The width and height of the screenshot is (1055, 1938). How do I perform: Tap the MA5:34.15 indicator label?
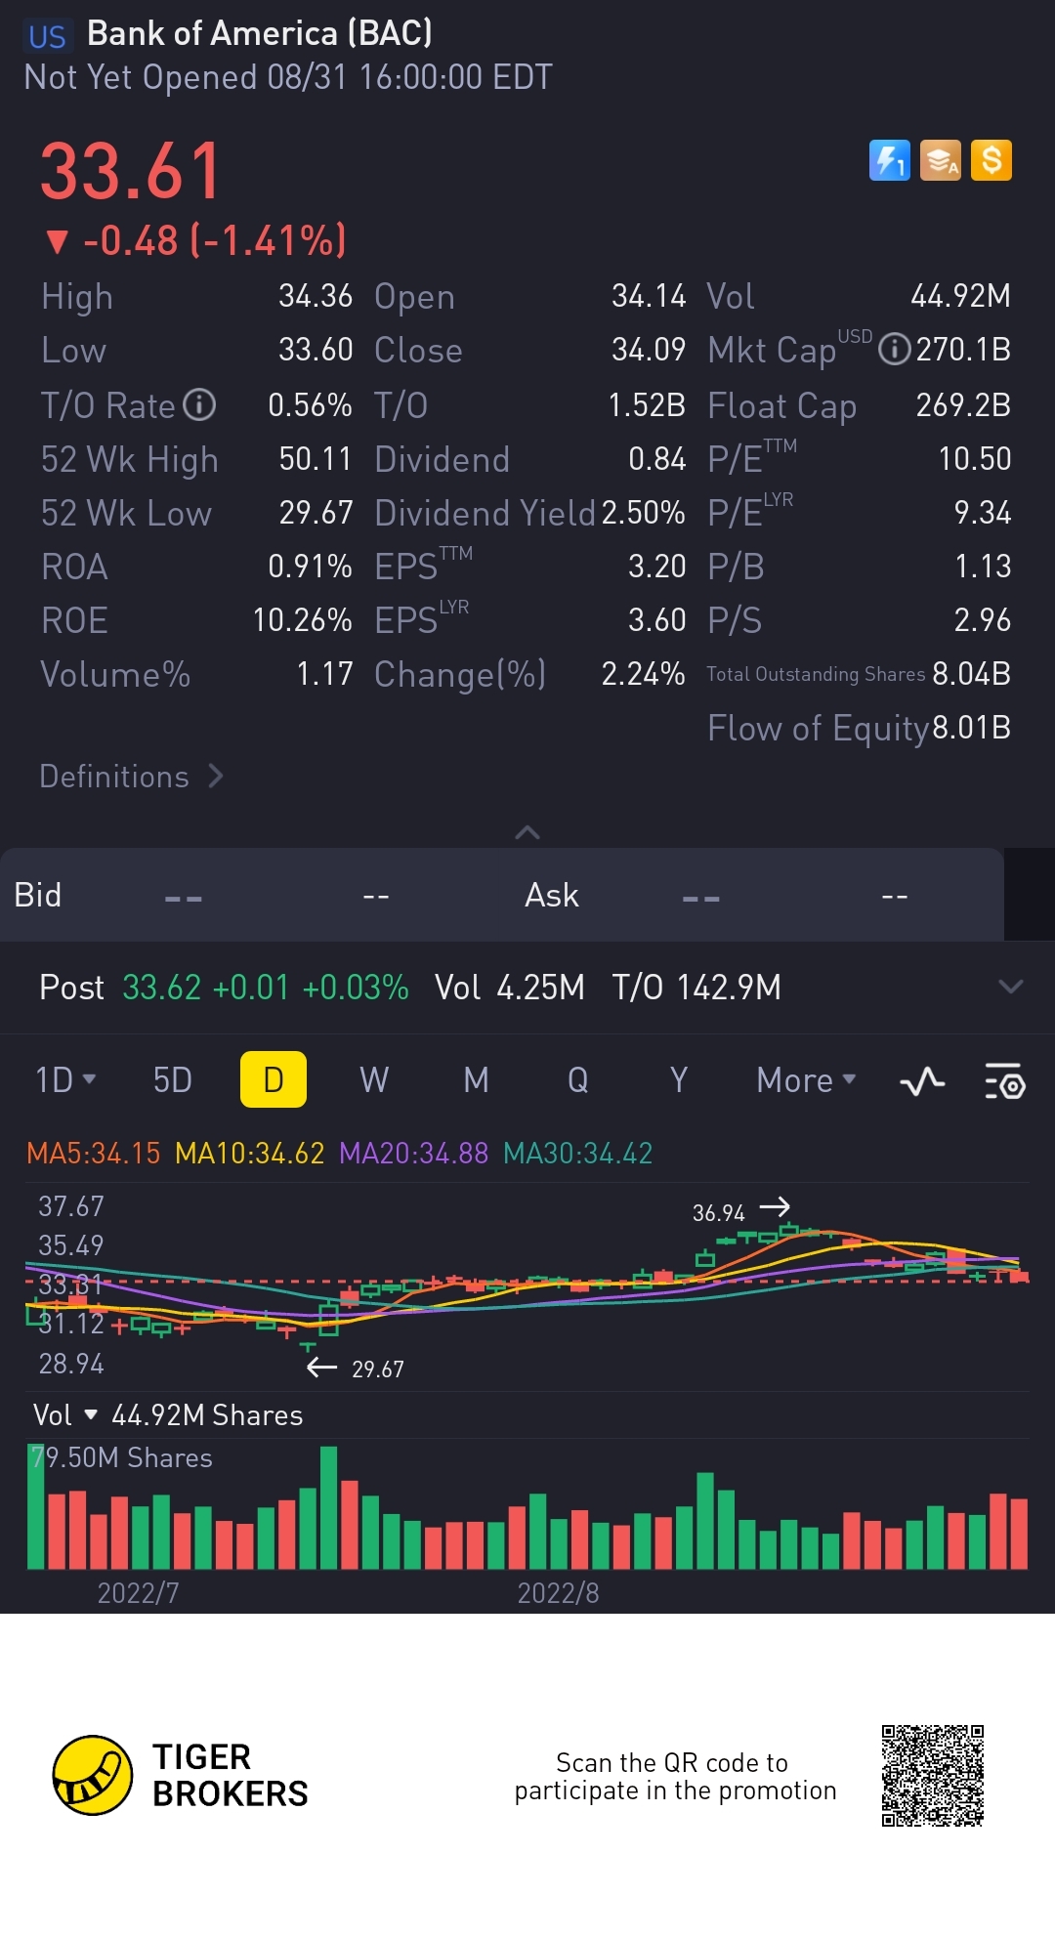[94, 1154]
